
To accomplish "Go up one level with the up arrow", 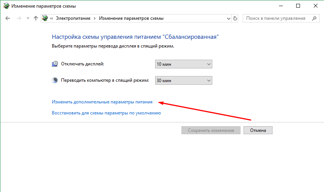I will 36,18.
